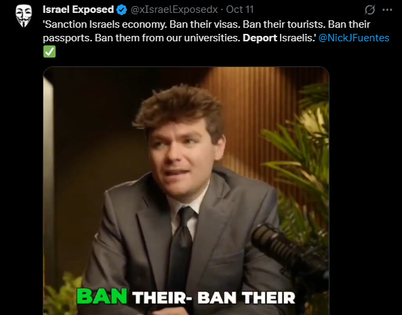This screenshot has height=315, width=402.
Task: Click the bold word Deport in tweet
Action: click(260, 38)
